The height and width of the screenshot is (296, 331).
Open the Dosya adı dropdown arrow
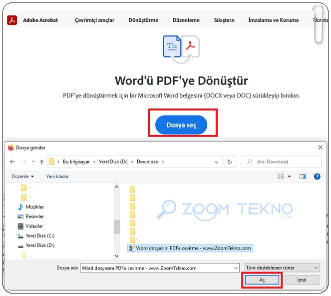pos(236,268)
